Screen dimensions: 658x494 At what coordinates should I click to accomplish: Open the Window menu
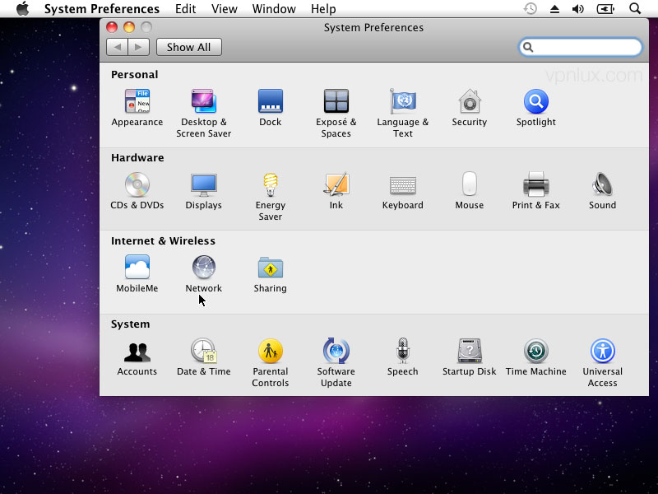point(274,9)
